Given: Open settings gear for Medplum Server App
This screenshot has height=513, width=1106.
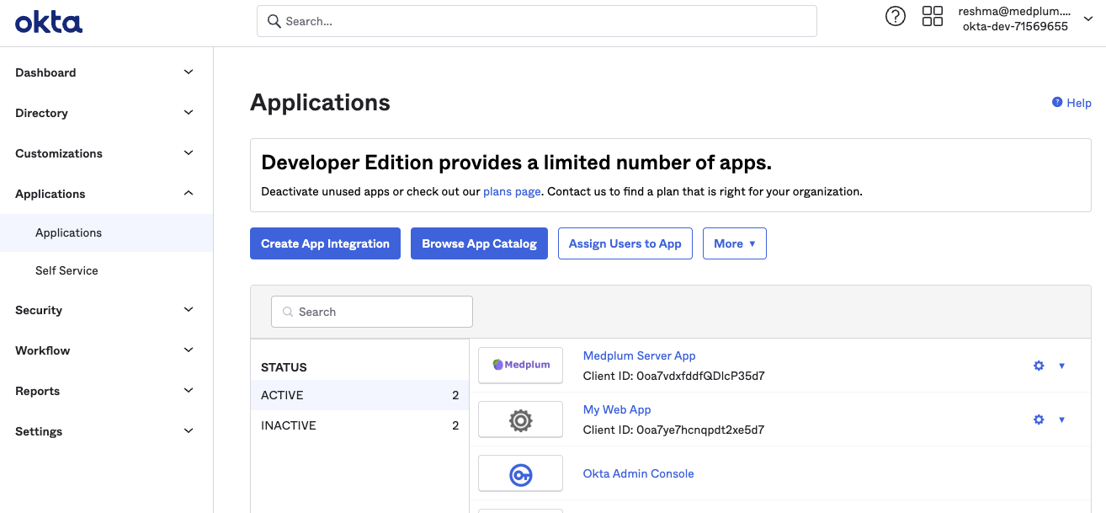Looking at the screenshot, I should pos(1038,365).
